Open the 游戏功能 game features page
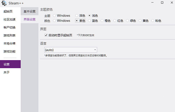 click(x=10, y=51)
